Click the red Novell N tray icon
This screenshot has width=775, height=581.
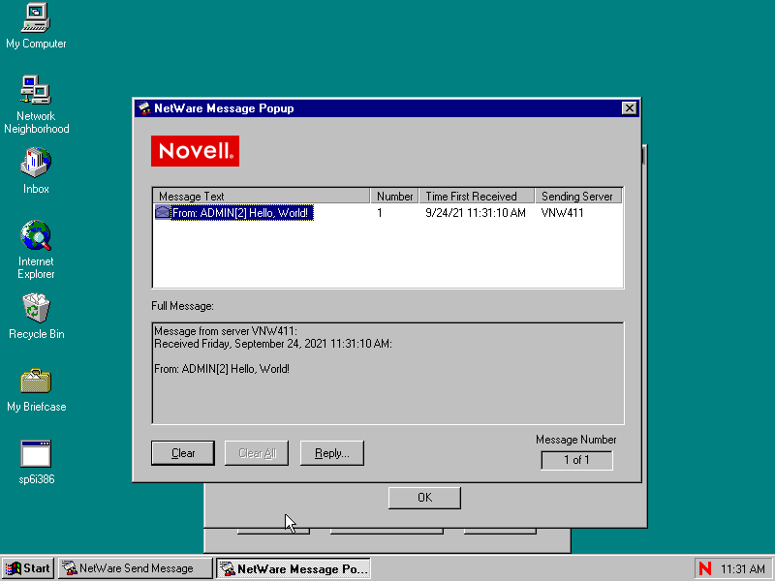click(x=705, y=568)
